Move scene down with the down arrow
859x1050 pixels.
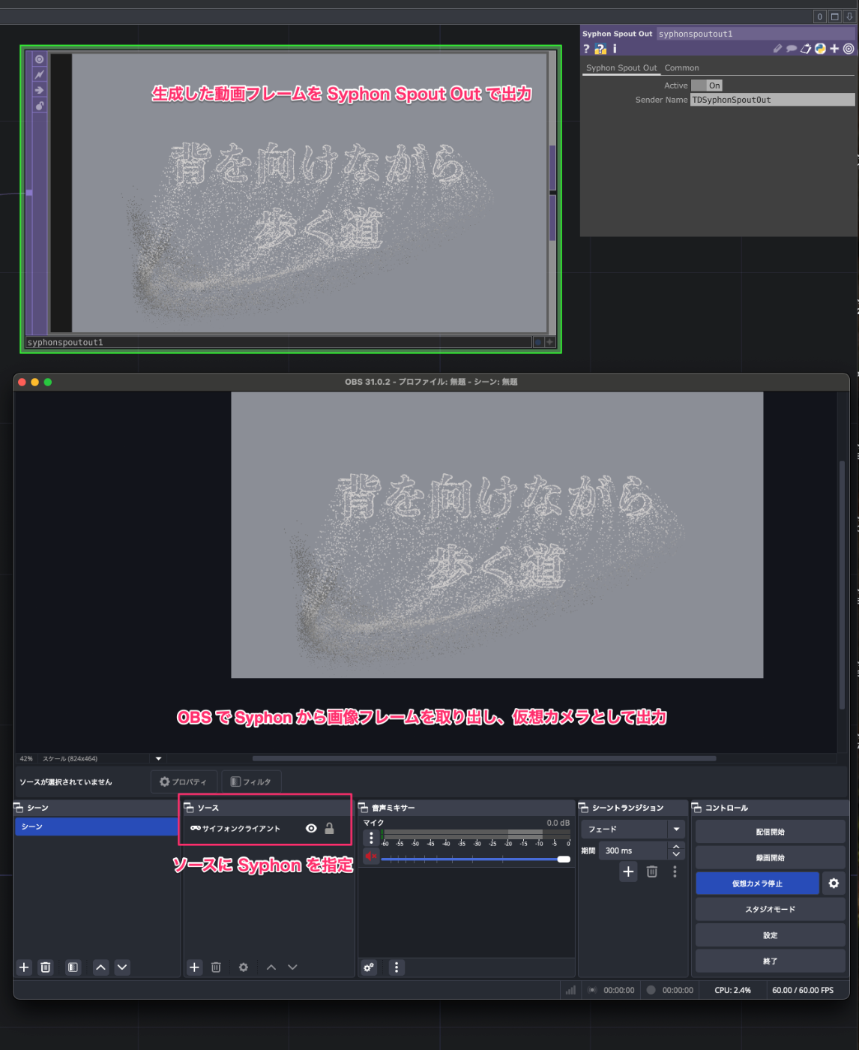point(122,967)
